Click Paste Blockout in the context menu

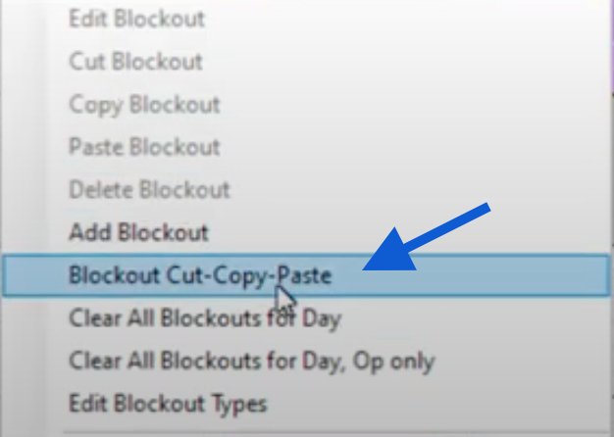click(144, 147)
